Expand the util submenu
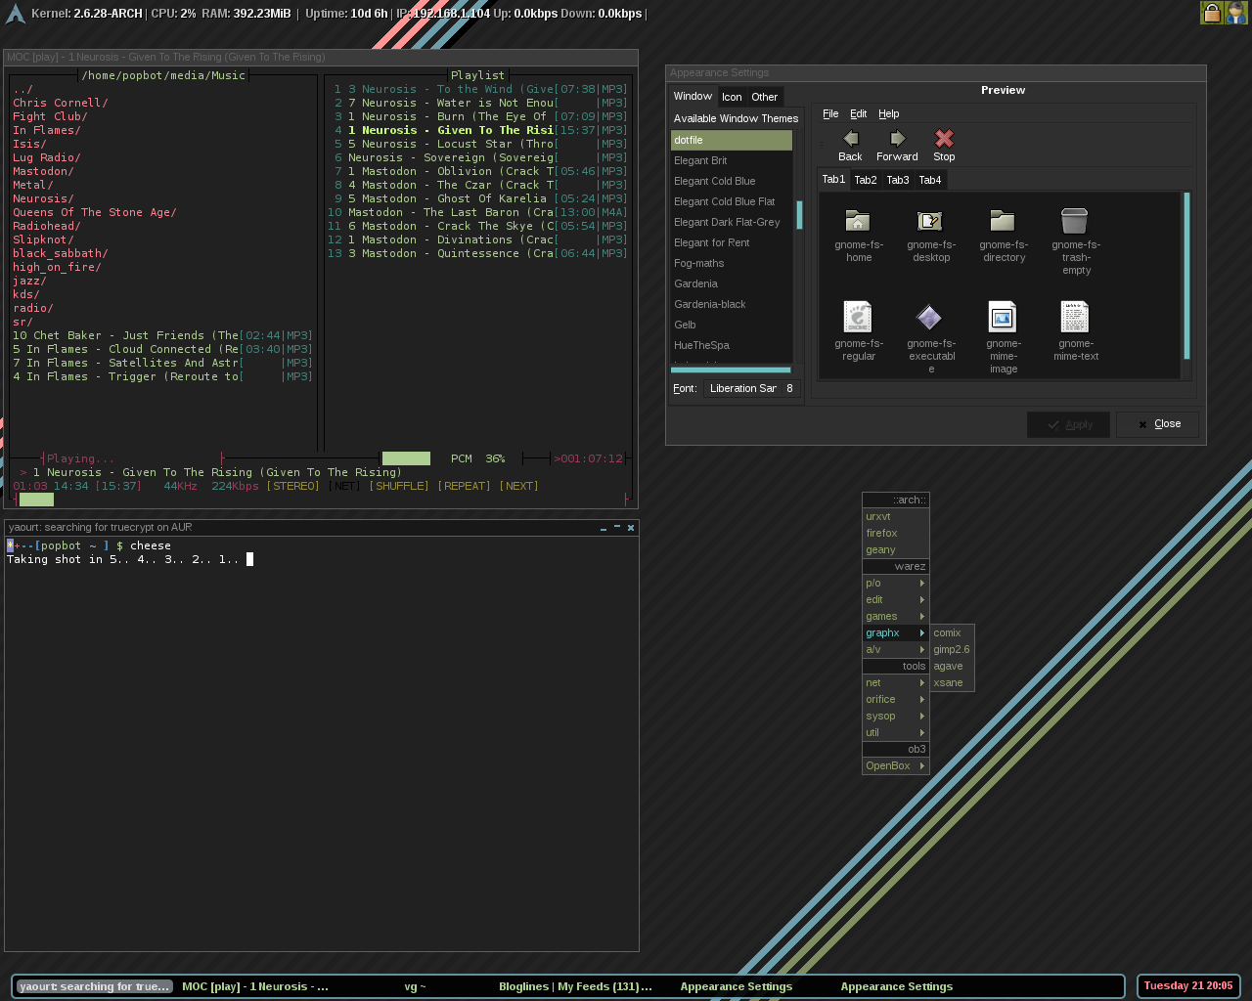1252x1001 pixels. pos(895,732)
